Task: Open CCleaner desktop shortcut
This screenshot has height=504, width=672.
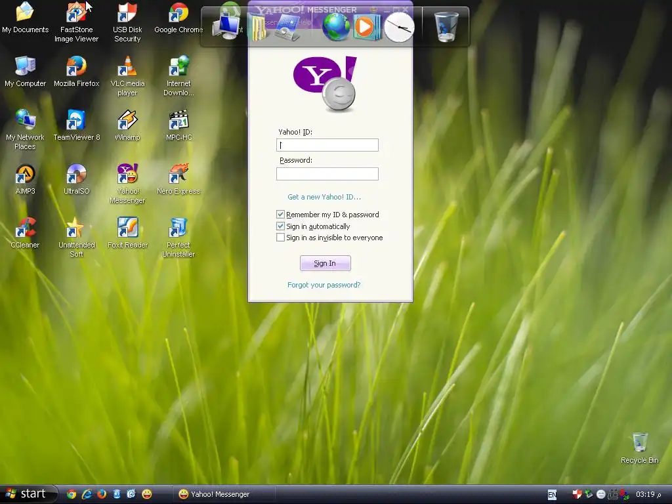Action: 25,233
